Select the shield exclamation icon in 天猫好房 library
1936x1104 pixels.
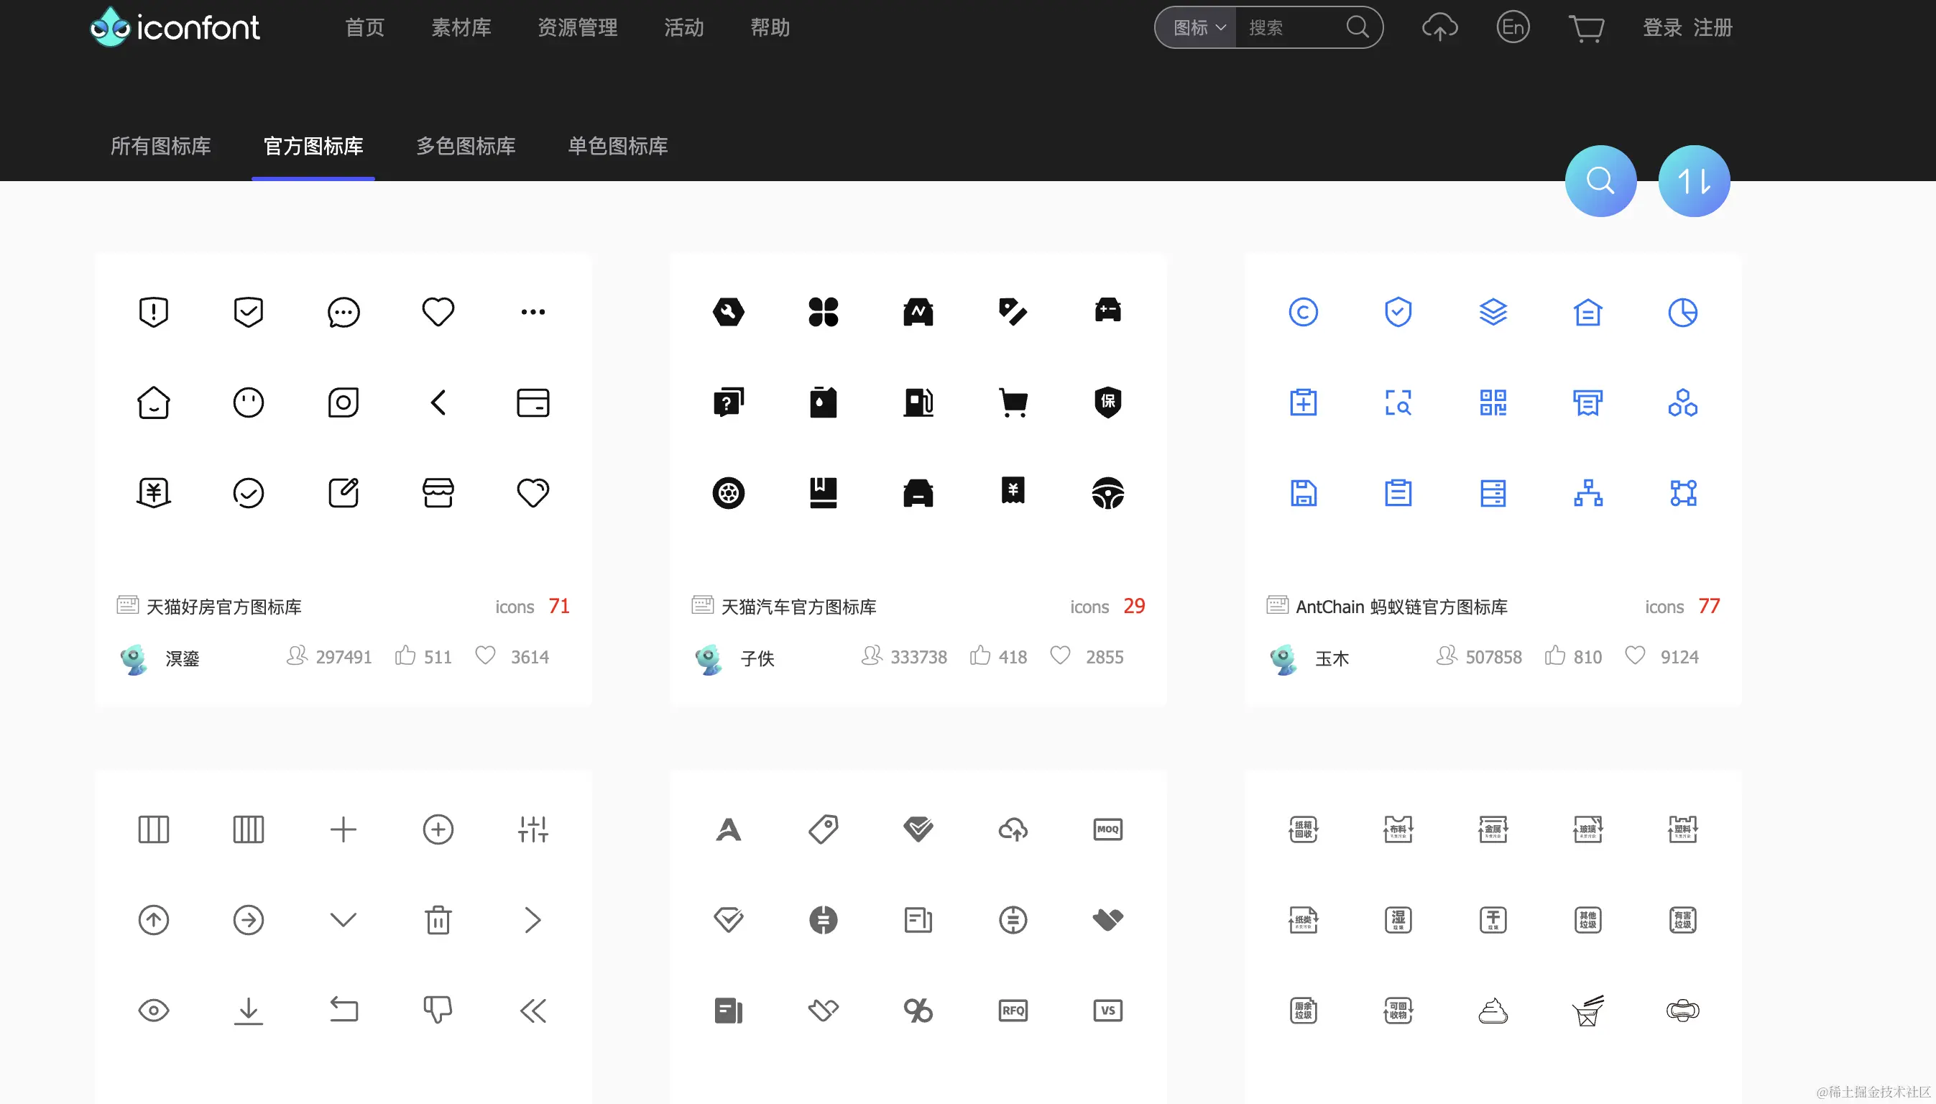click(153, 312)
